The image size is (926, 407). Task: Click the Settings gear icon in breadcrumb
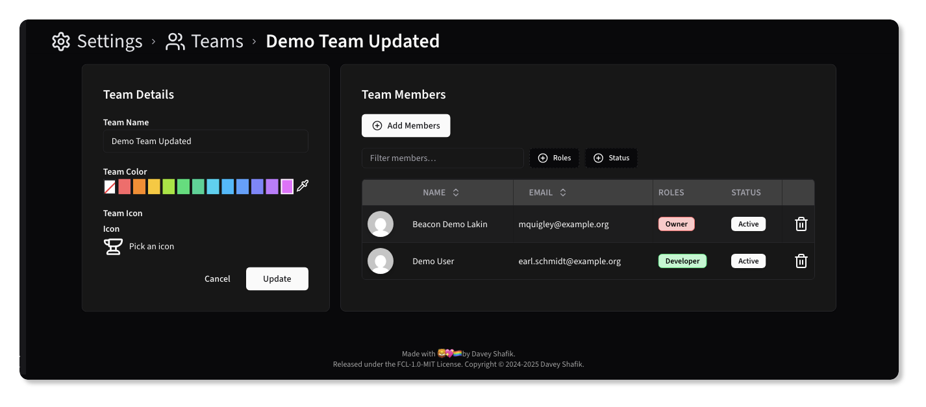[x=60, y=41]
